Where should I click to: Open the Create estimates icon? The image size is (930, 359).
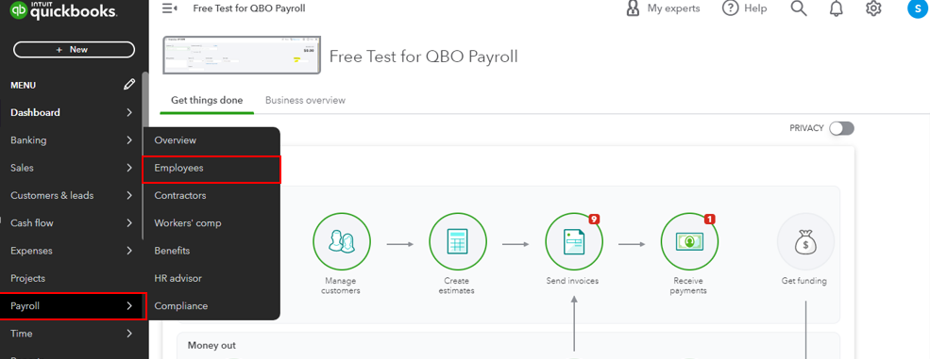tap(458, 241)
